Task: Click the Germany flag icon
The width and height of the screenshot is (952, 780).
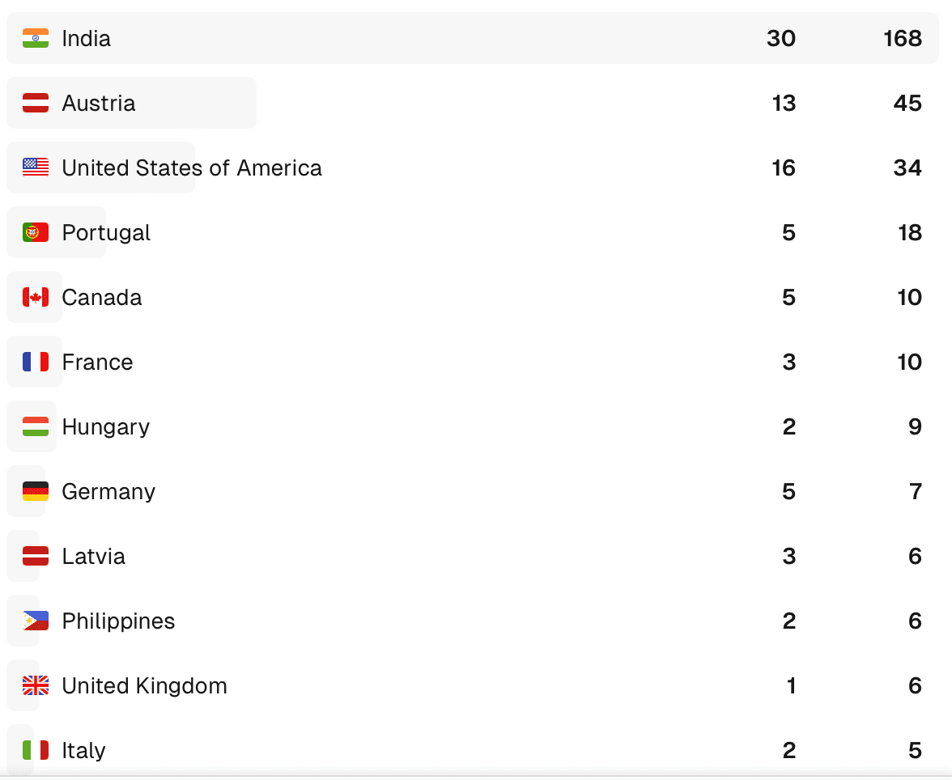Action: pyautogui.click(x=36, y=491)
